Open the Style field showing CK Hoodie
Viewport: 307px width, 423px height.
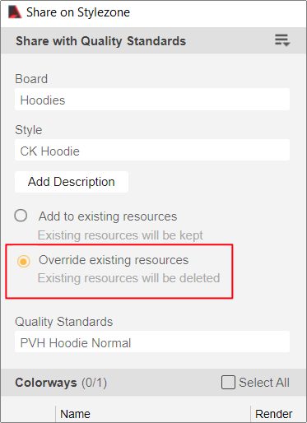[152, 151]
